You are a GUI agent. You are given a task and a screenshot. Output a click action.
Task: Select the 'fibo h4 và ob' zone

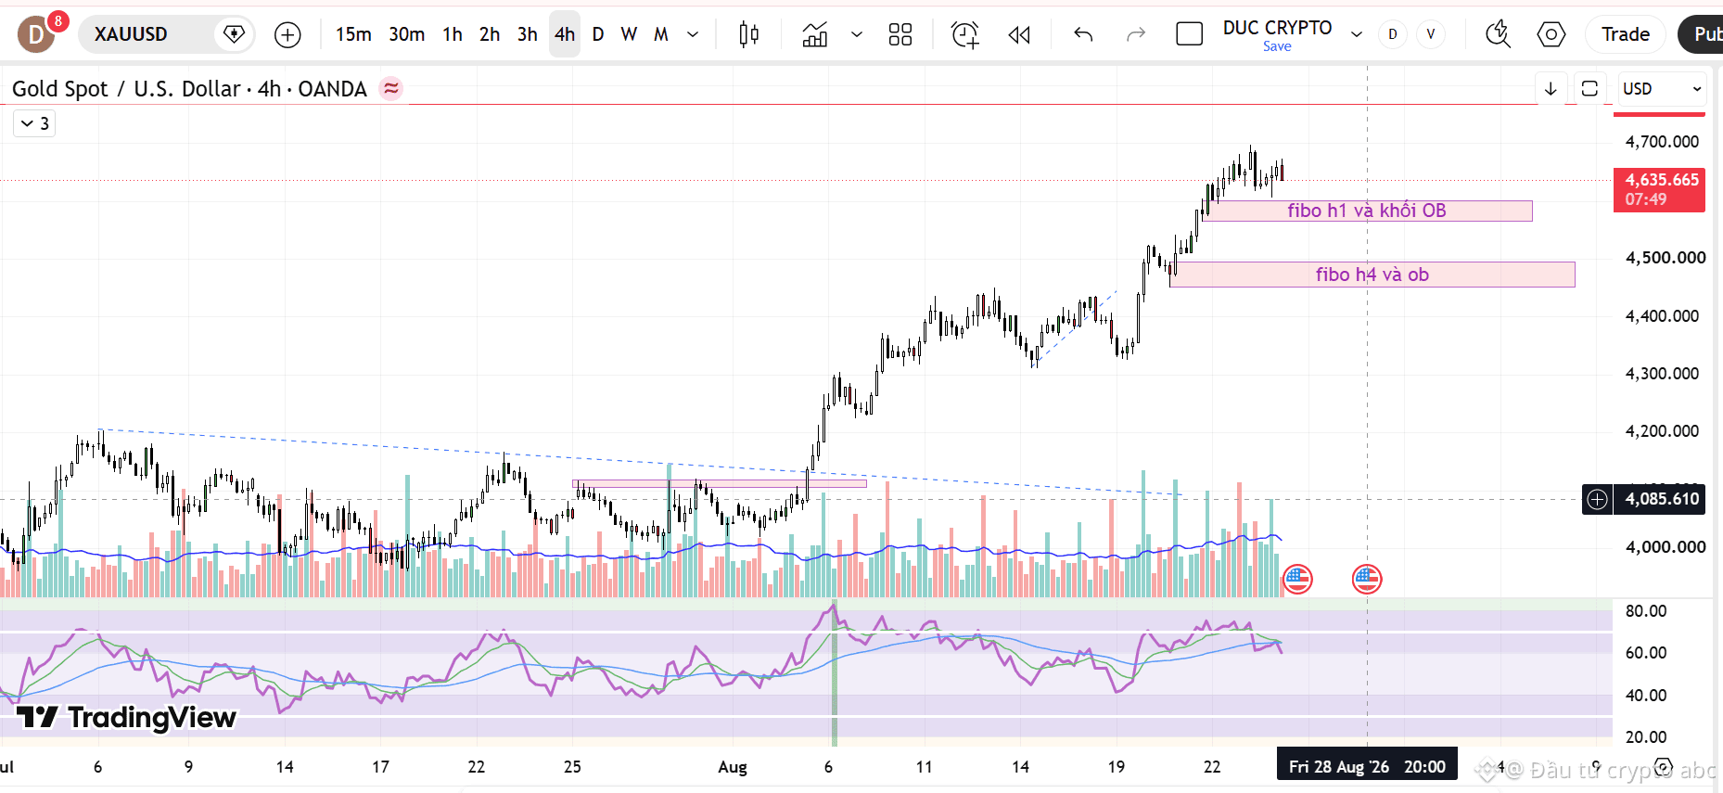click(x=1372, y=275)
